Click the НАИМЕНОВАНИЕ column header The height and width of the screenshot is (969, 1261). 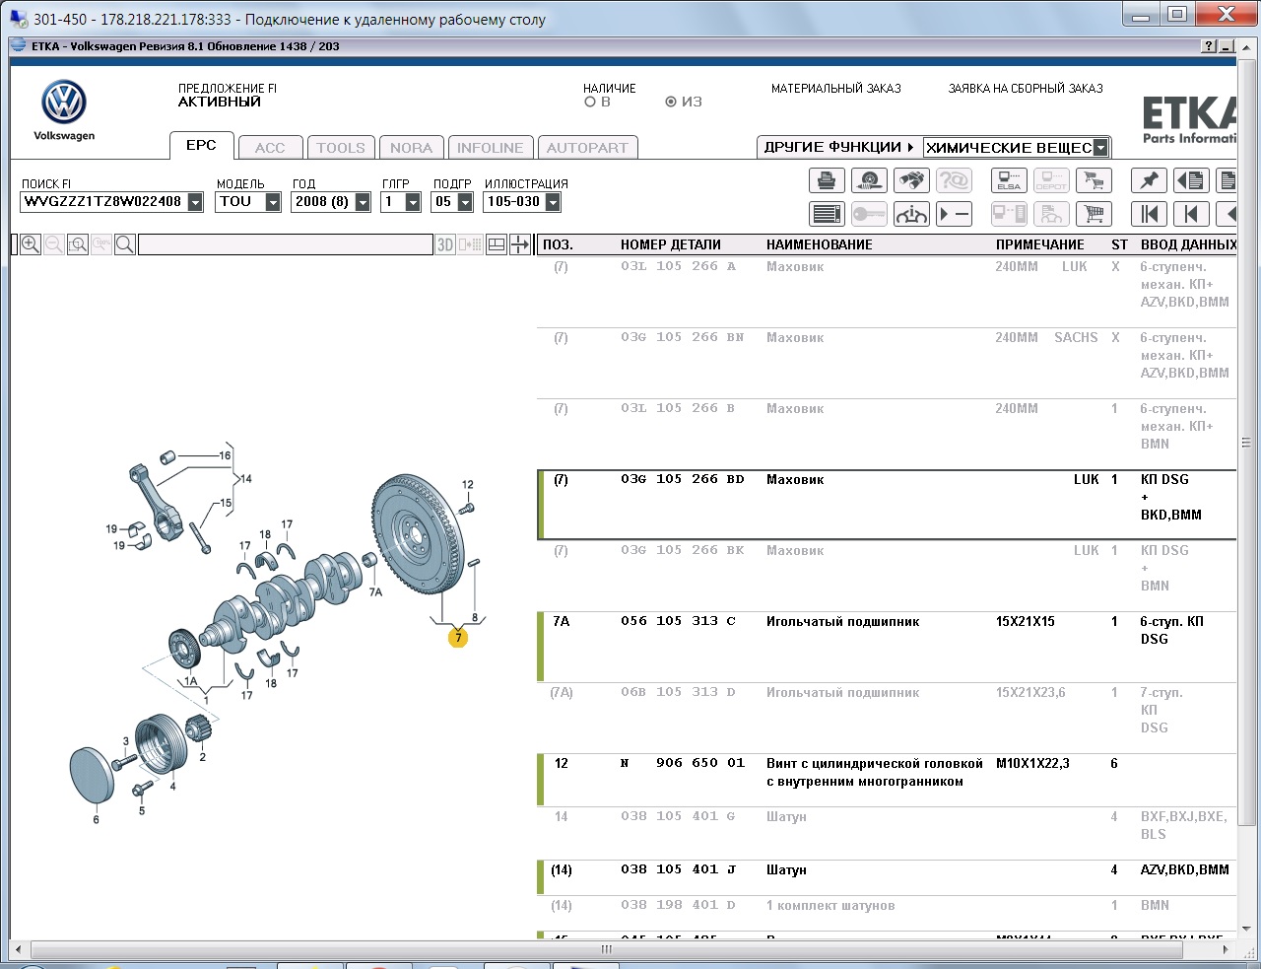(820, 244)
